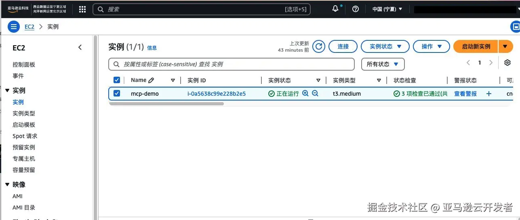Click the horizontal table scrollbar
520x220 pixels.
[166, 104]
